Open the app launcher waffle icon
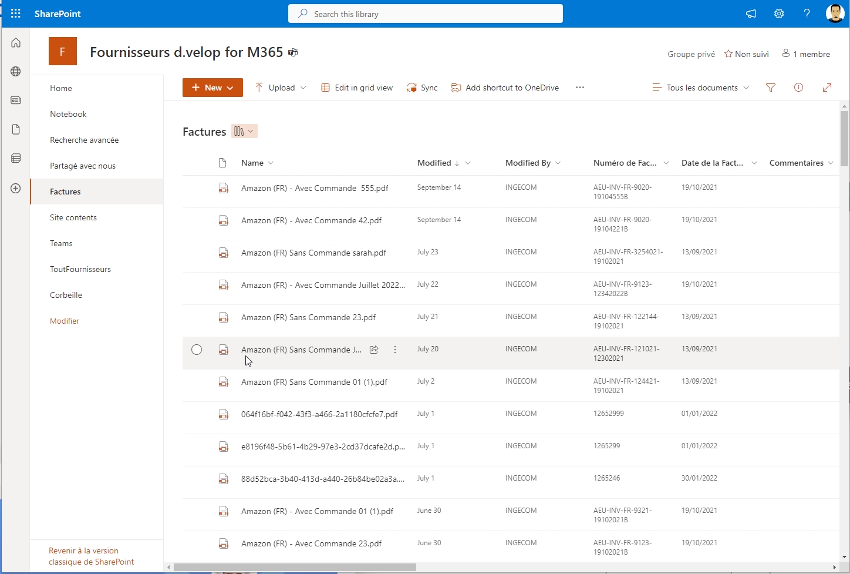The height and width of the screenshot is (574, 850). point(16,14)
